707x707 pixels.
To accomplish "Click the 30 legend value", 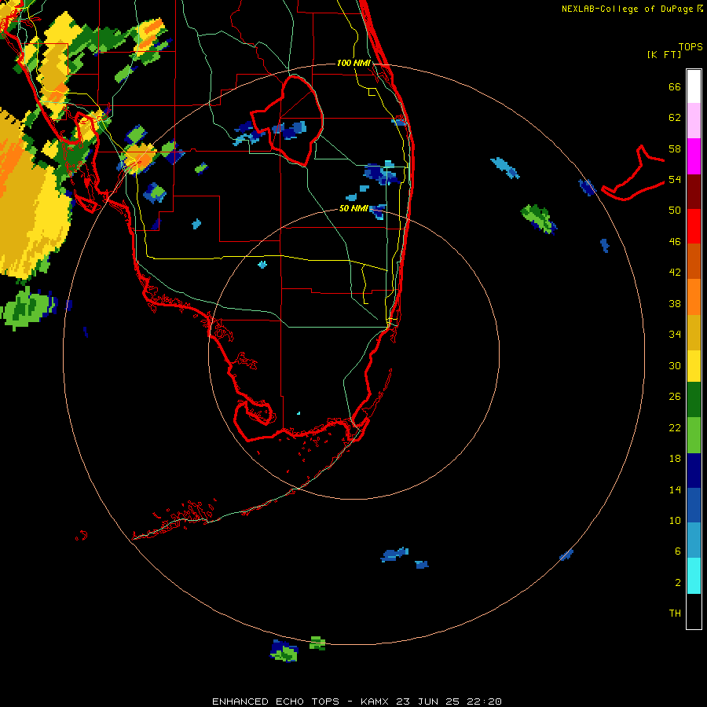I will point(675,365).
